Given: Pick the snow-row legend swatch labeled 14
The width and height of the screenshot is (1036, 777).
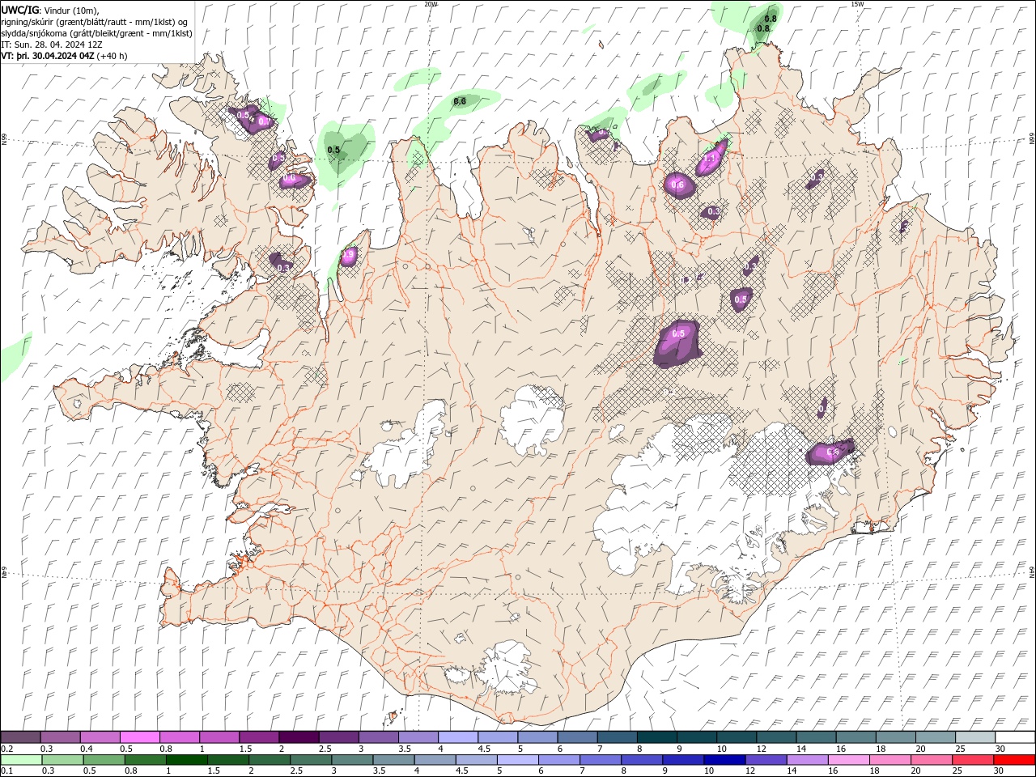Looking at the screenshot, I should pos(816,737).
